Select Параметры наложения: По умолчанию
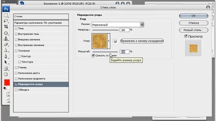Screen dimensions: 216x121 pyautogui.click(x=41, y=23)
